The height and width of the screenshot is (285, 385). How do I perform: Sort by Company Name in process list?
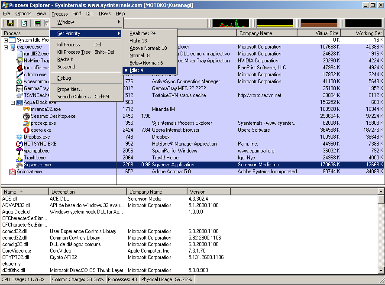click(x=267, y=33)
